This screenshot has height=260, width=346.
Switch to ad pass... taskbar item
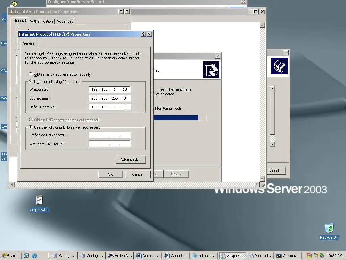(204, 256)
